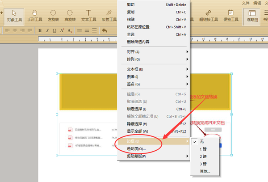Click the undo arrow icon

click(x=105, y=30)
